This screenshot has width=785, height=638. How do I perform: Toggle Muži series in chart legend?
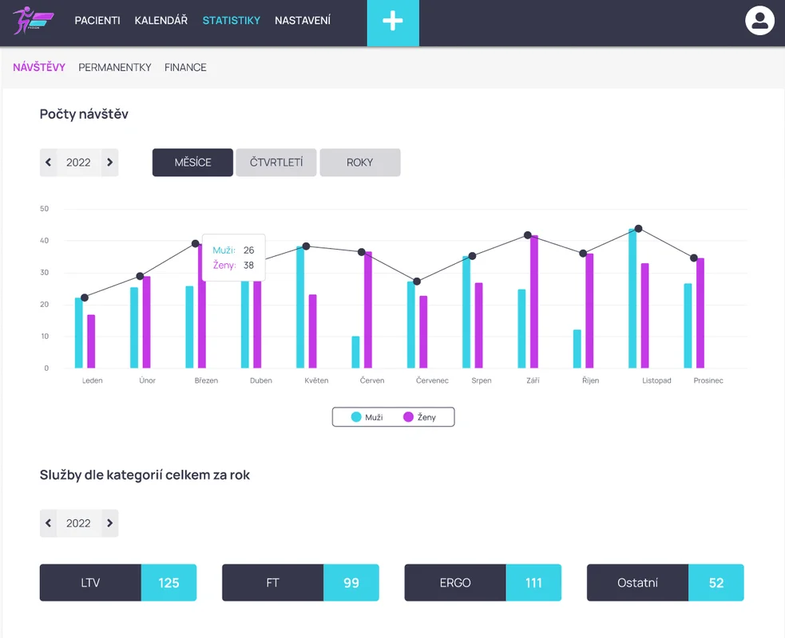pos(367,417)
